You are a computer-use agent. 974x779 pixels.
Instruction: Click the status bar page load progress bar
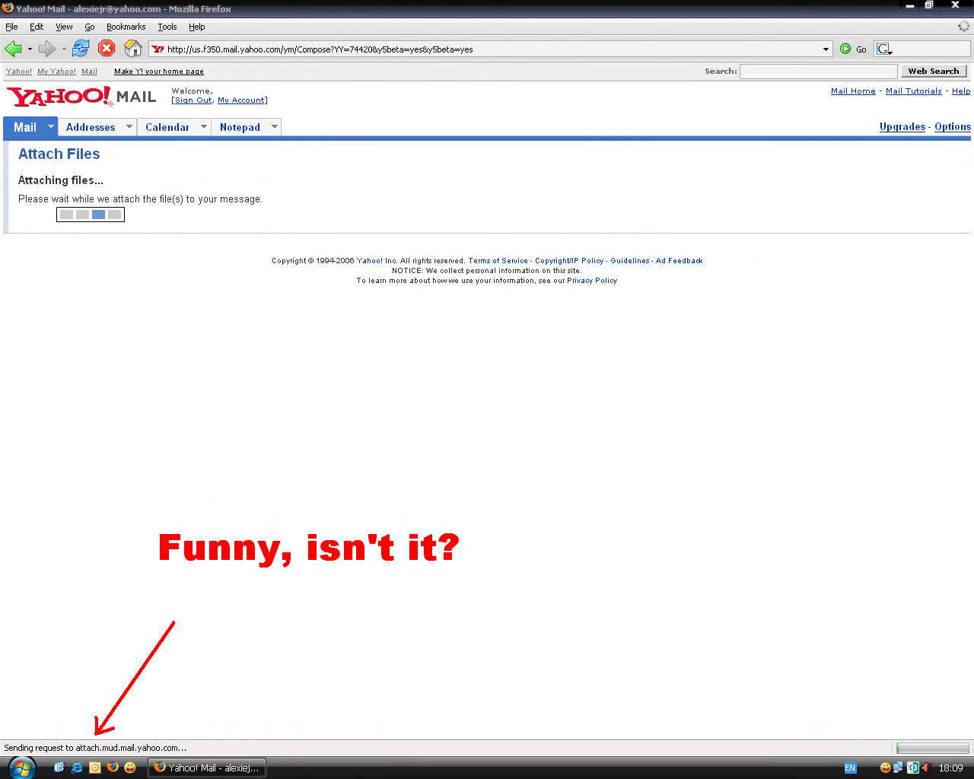click(x=933, y=748)
